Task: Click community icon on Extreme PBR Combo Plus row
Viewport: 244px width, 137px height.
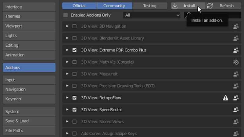Action: [236, 50]
